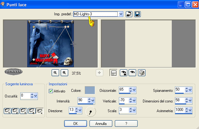
Task: Close the Punti luce dialog
Action: pyautogui.click(x=195, y=5)
